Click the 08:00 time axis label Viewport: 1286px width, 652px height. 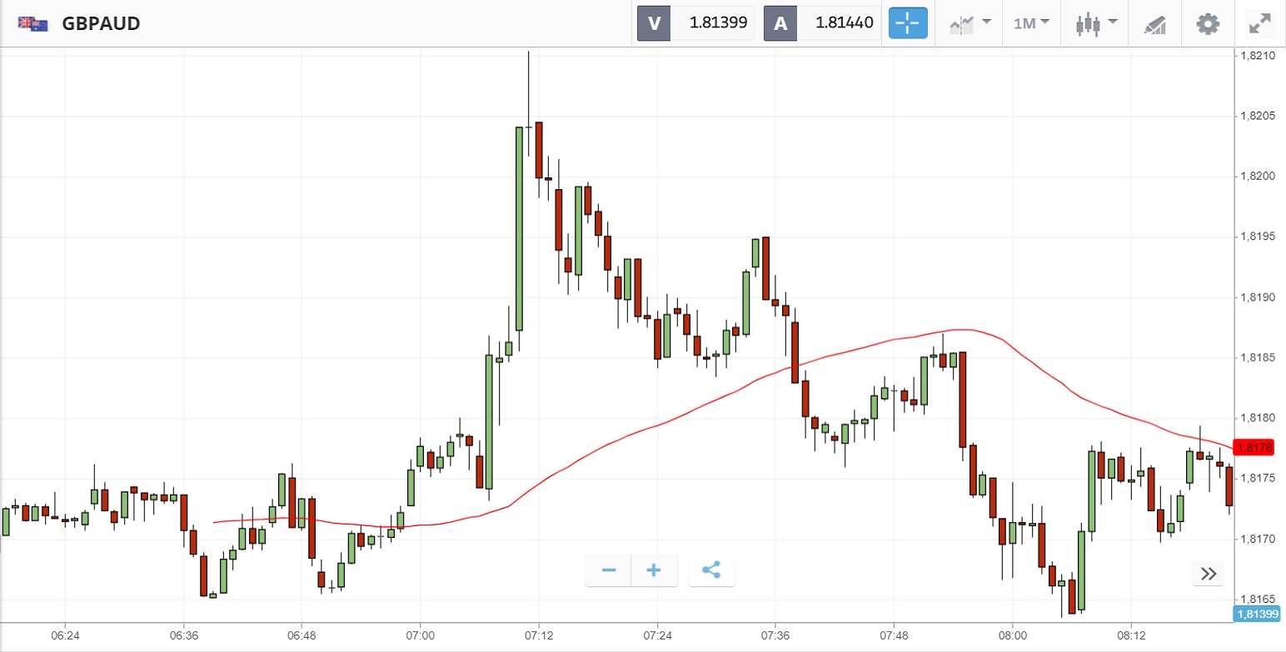[x=1012, y=633]
